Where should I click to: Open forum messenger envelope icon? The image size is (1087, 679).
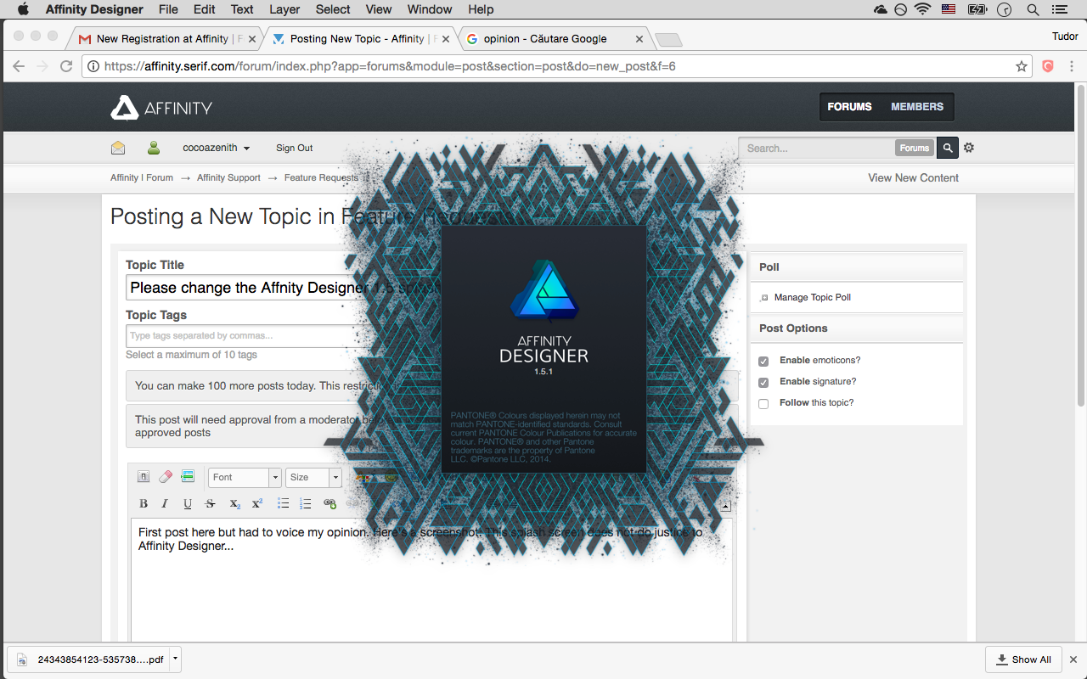118,148
